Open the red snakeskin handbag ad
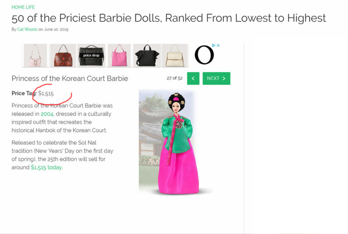Image resolution: width=348 pixels, height=234 pixels. click(63, 55)
